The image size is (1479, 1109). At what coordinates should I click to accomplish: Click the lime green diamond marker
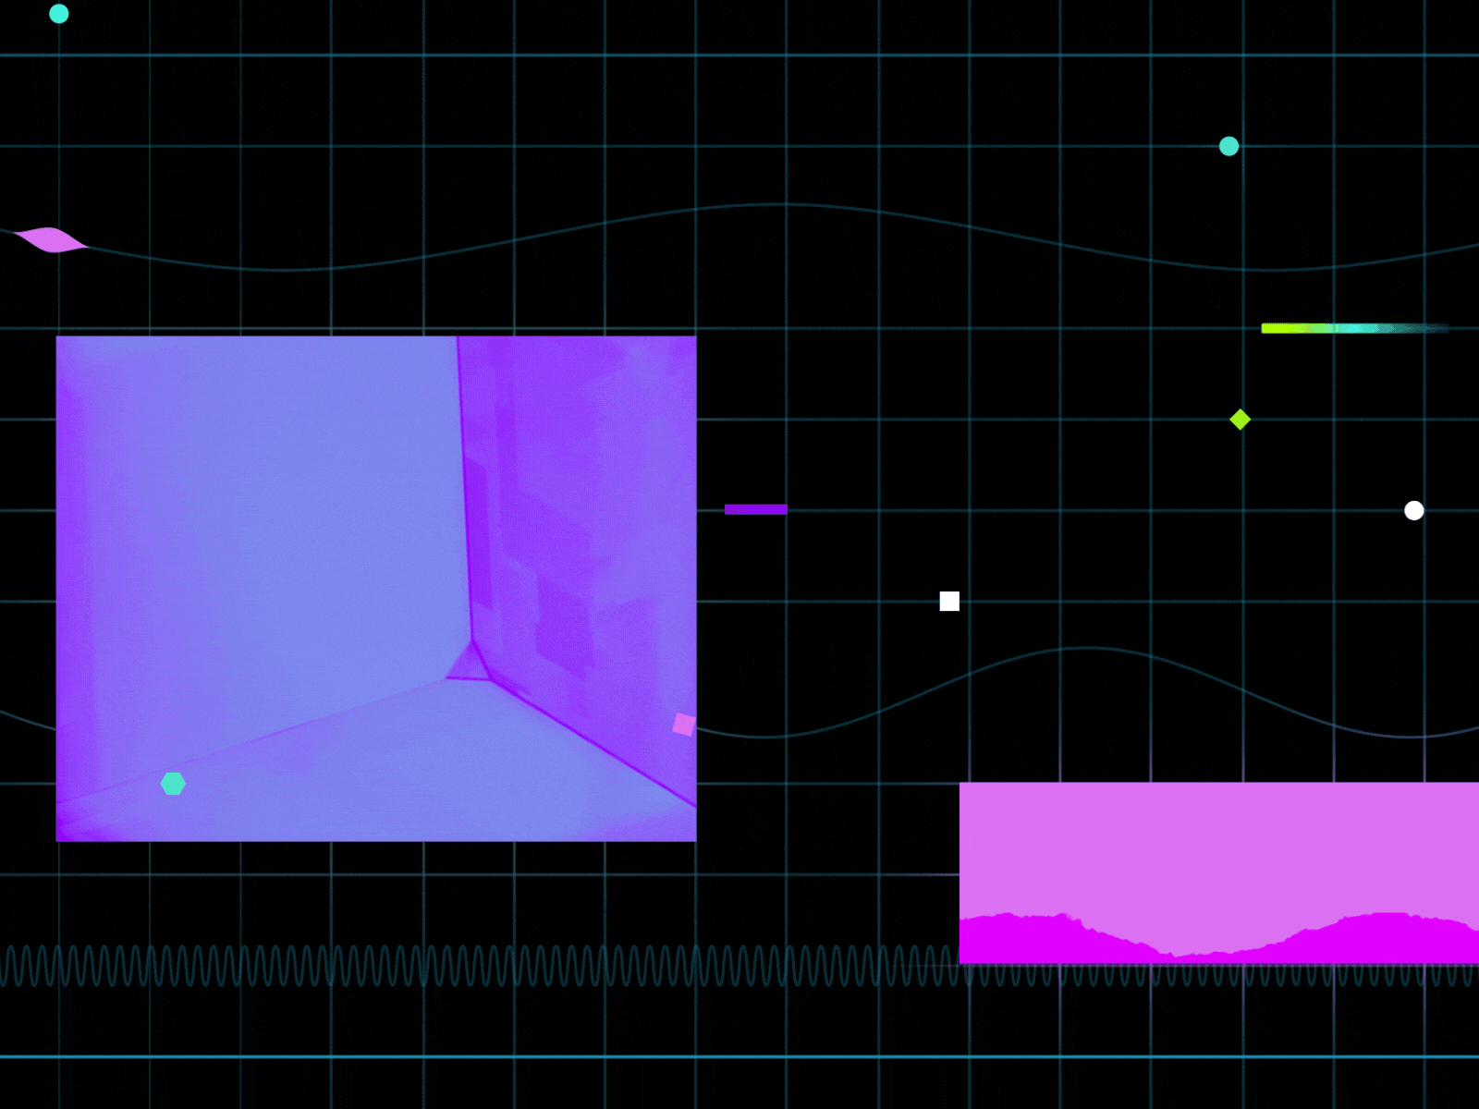(x=1241, y=420)
